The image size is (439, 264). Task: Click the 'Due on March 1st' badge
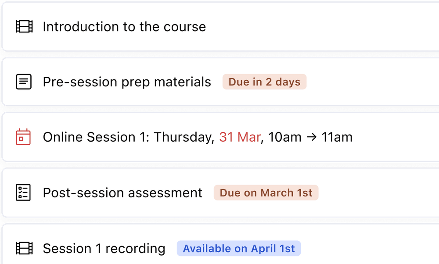pos(266,193)
